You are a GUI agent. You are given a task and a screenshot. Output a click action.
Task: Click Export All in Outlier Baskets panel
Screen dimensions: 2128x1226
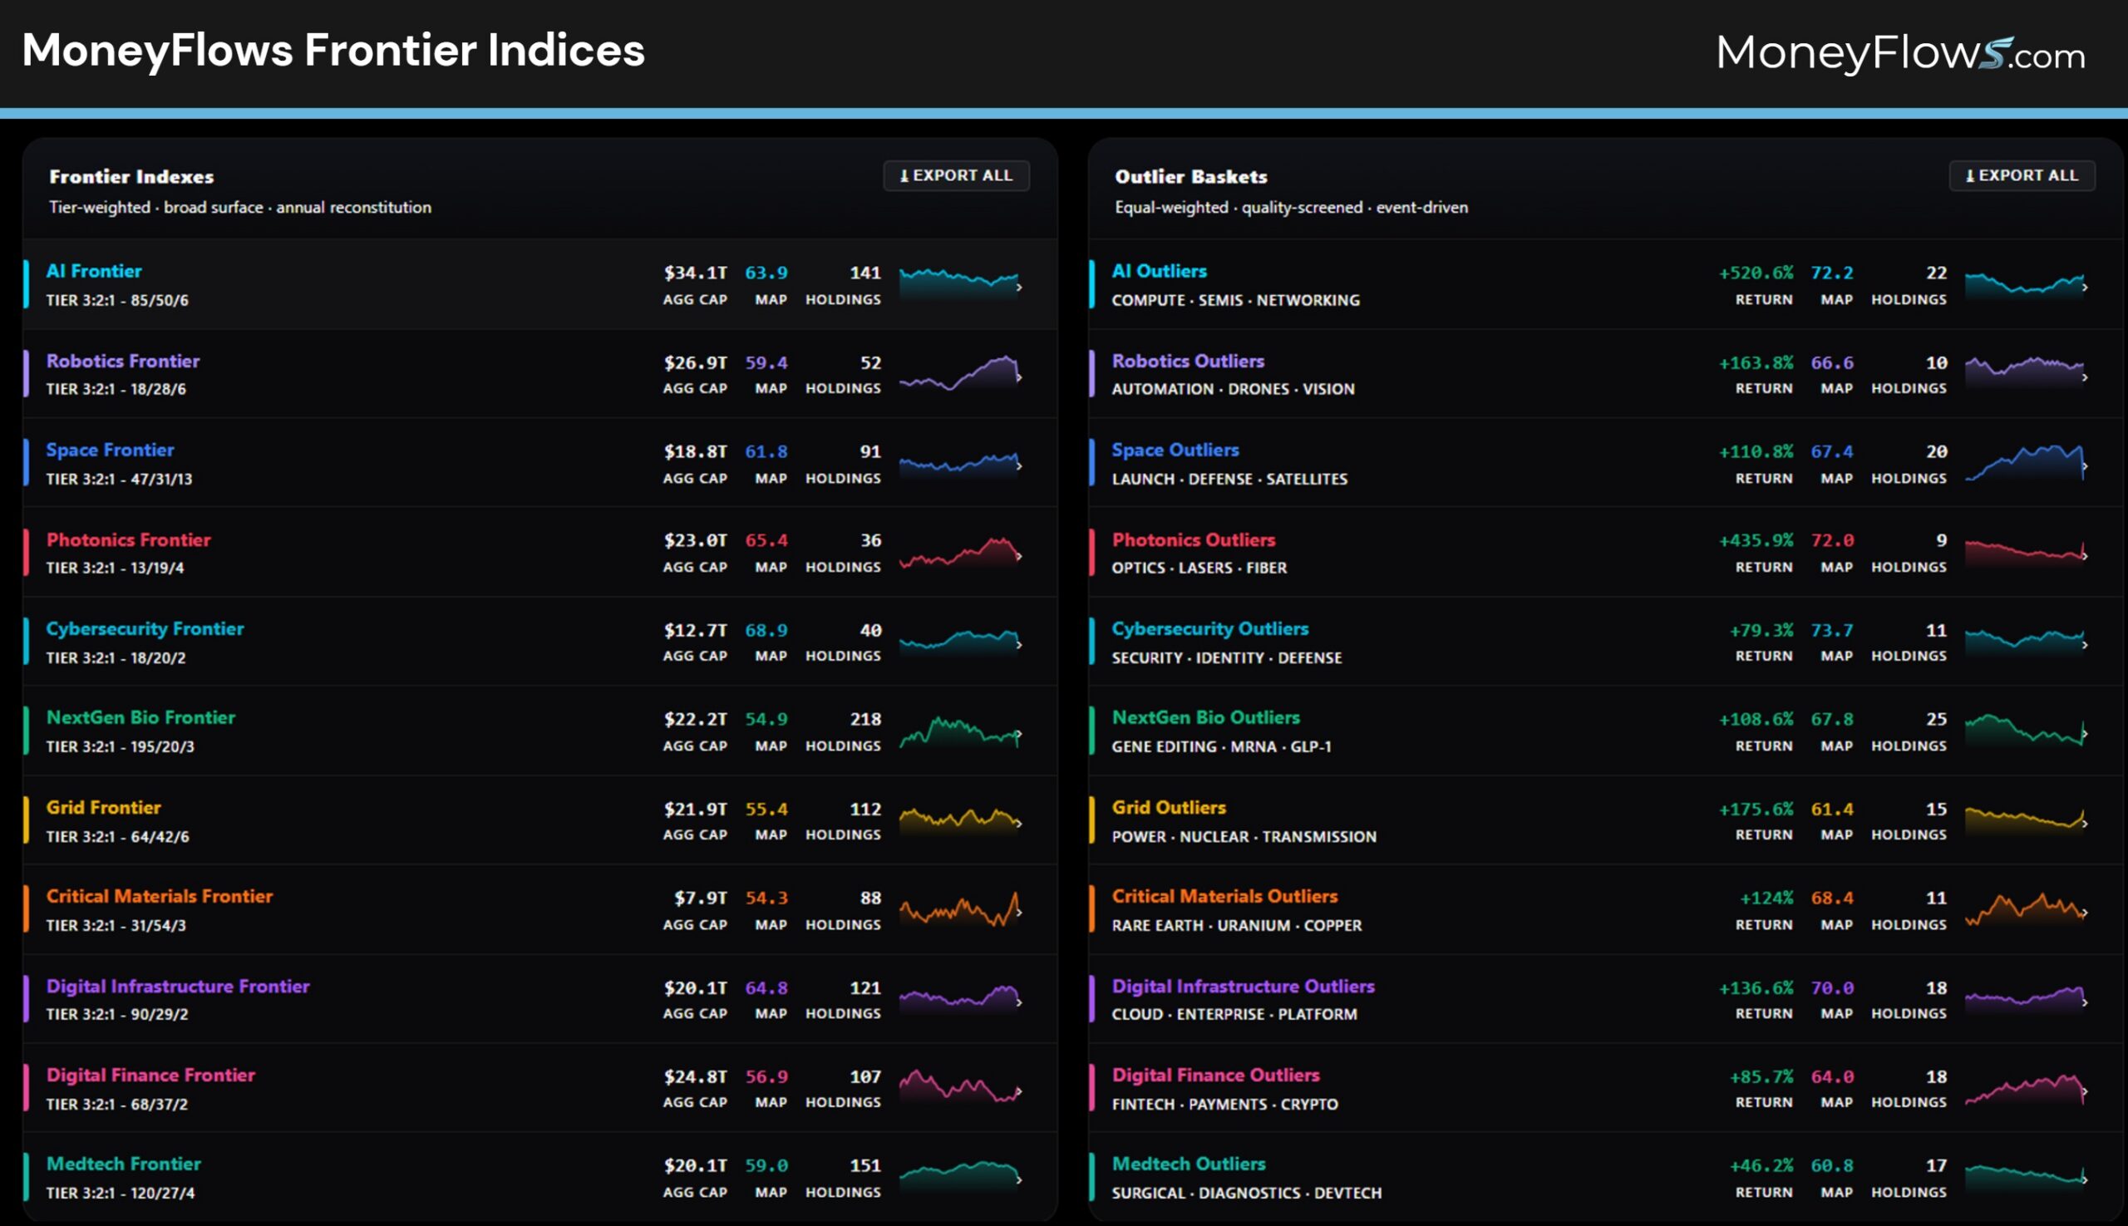point(2021,175)
